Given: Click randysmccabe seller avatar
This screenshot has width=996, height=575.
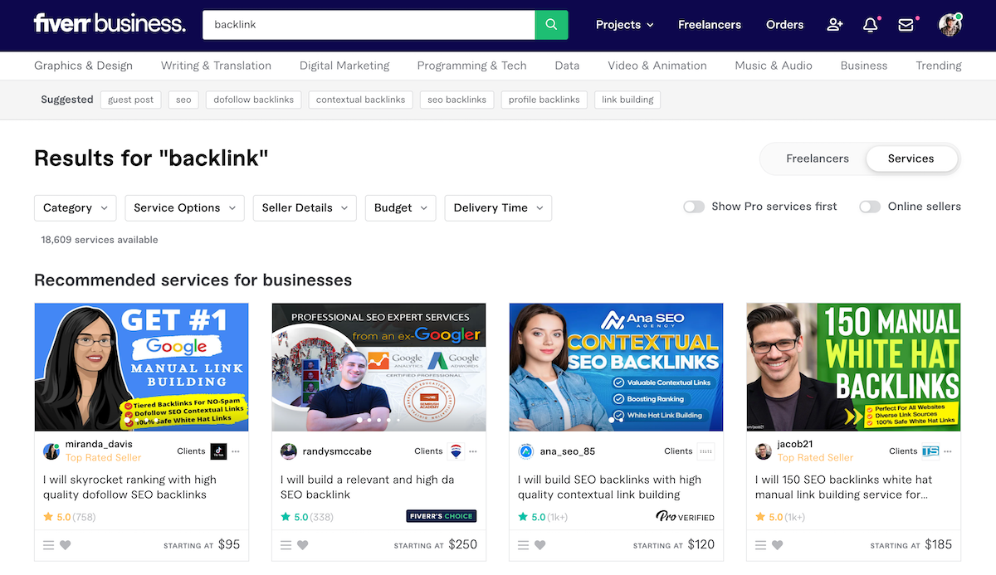Looking at the screenshot, I should coord(289,451).
